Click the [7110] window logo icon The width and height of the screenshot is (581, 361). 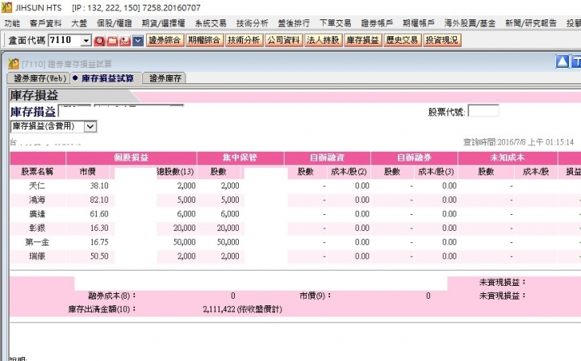[14, 64]
